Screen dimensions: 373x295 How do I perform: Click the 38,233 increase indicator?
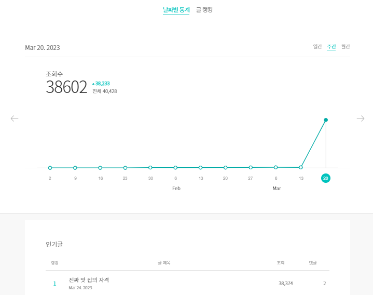tap(101, 84)
